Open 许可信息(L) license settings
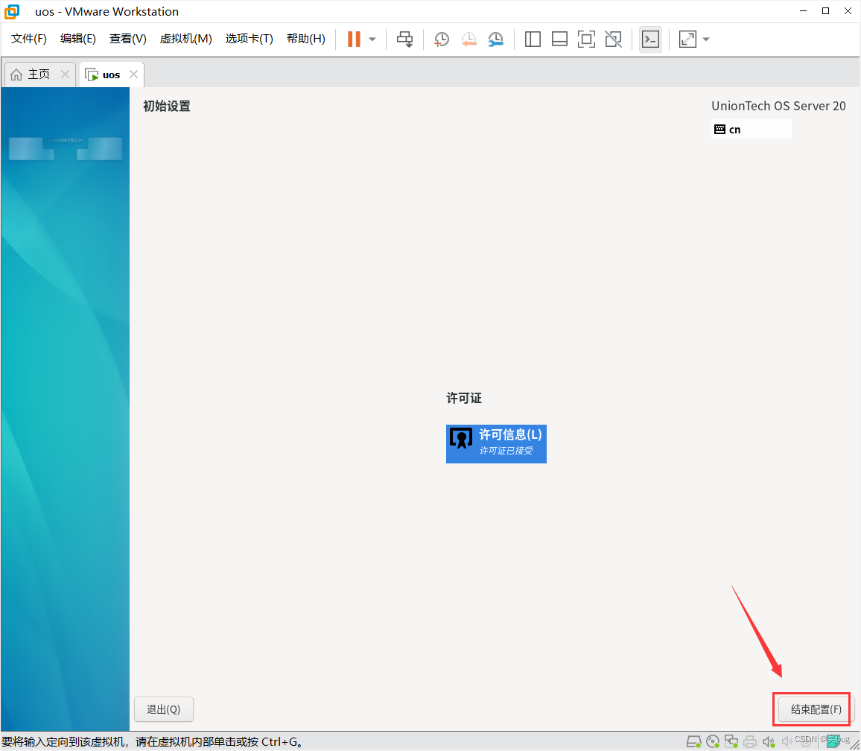Screen dimensions: 861x751 (496, 443)
